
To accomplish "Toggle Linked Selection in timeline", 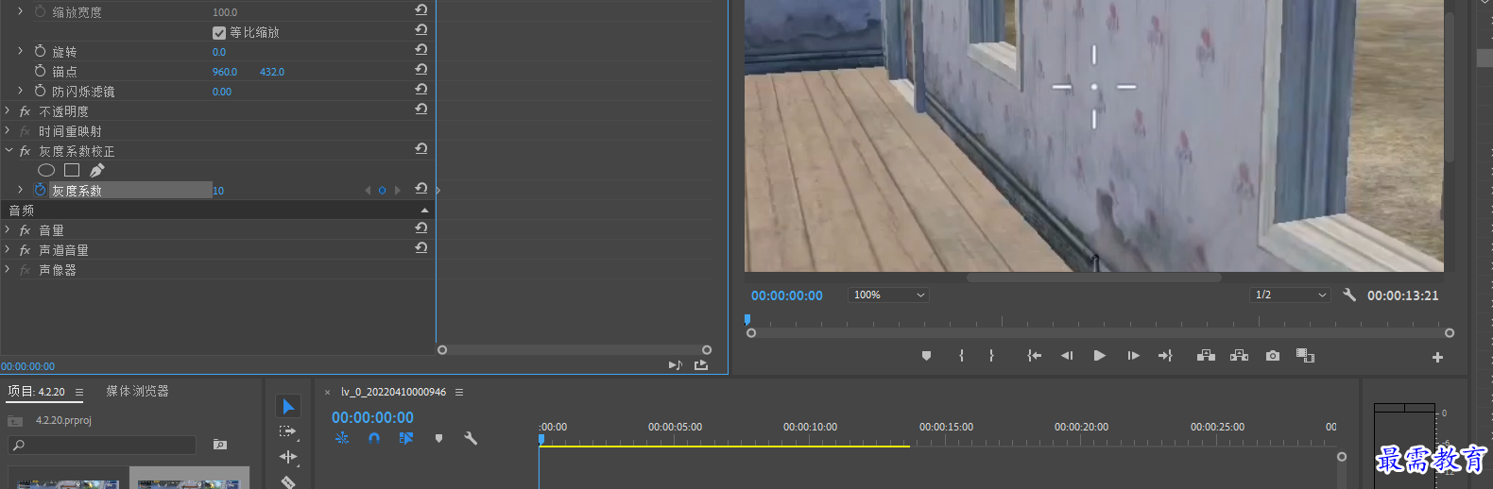I will pyautogui.click(x=406, y=438).
